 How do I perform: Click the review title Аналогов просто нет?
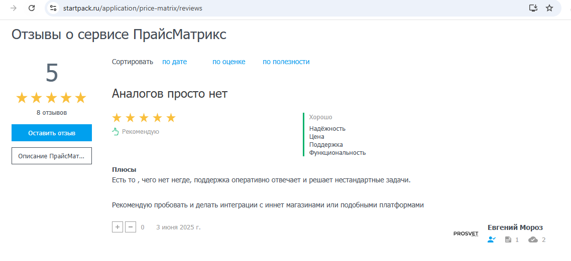tap(170, 94)
